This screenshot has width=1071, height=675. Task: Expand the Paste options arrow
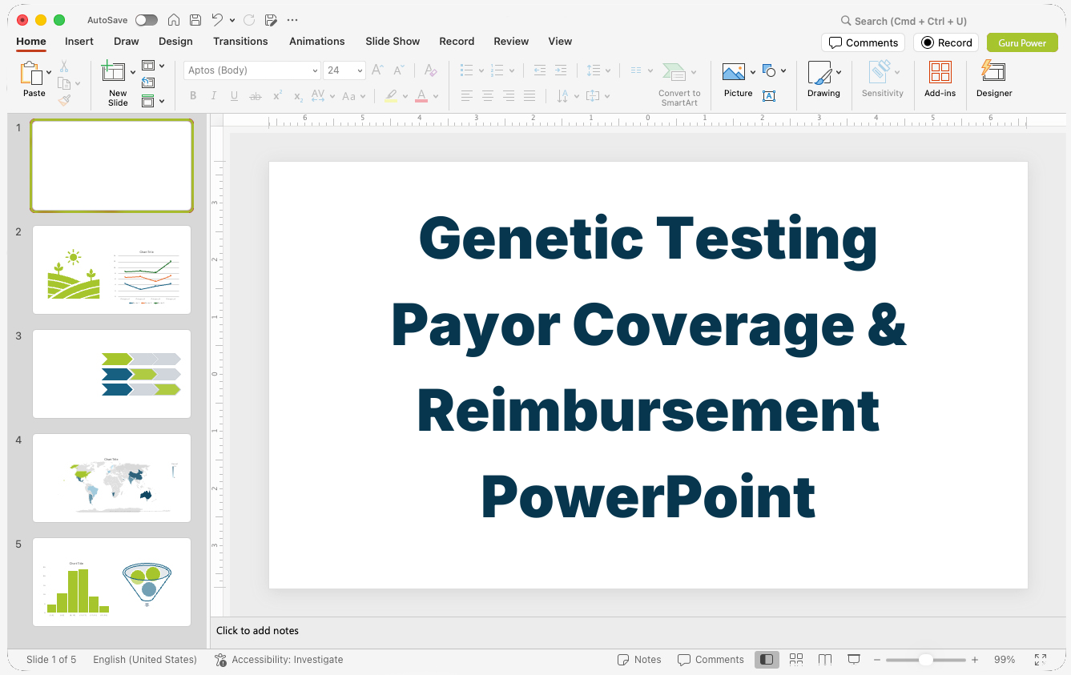click(x=49, y=72)
